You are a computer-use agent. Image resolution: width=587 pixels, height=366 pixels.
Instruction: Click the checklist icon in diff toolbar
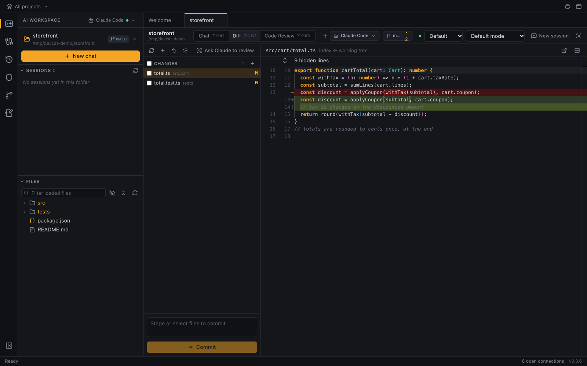(x=185, y=51)
